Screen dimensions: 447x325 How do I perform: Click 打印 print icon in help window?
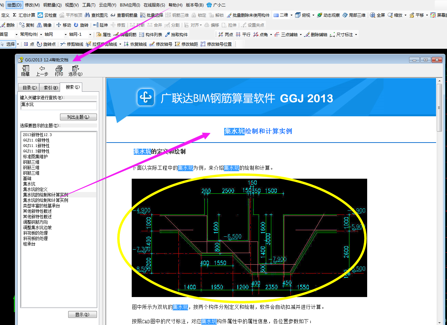click(x=59, y=71)
